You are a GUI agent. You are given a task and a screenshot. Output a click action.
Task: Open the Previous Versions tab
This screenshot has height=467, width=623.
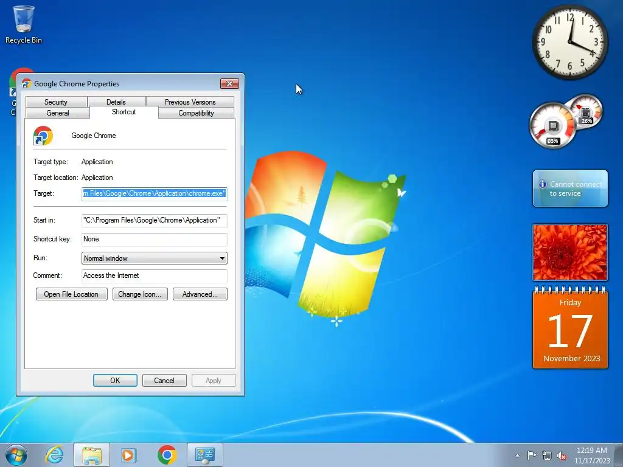coord(190,102)
